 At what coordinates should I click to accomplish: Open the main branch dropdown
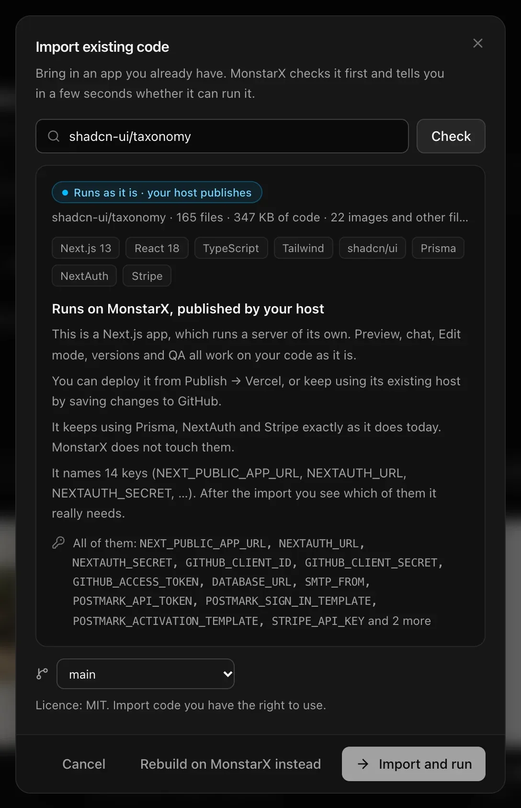[146, 674]
